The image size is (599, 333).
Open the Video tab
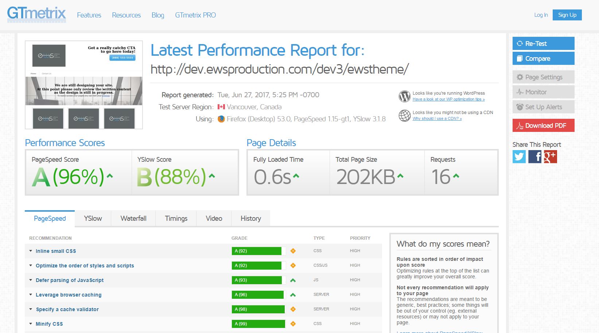click(x=214, y=218)
